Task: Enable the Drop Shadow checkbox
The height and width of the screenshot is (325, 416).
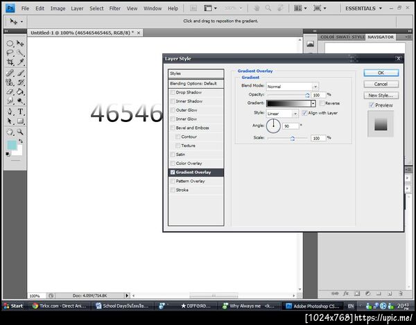Action: (x=173, y=92)
